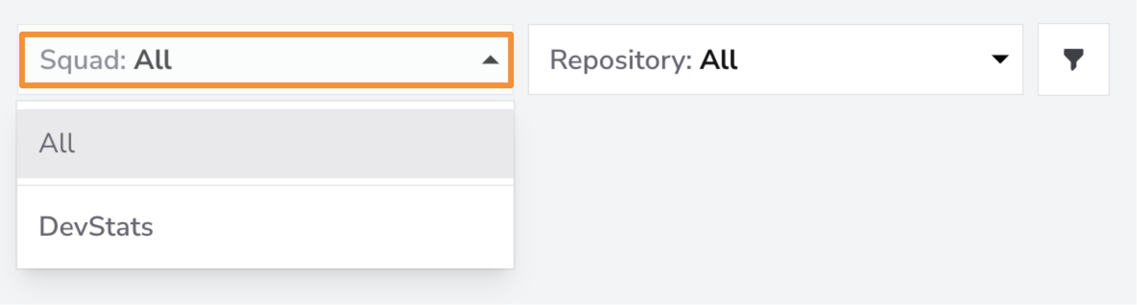1137x305 pixels.
Task: Pick DevStats from the open squad list
Action: coord(96,227)
